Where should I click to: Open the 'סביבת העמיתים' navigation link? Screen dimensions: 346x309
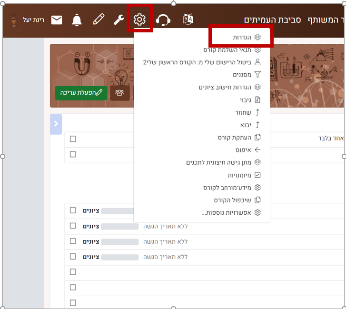pos(272,20)
